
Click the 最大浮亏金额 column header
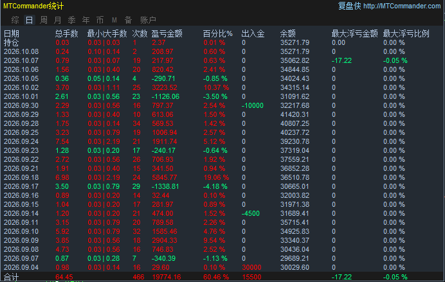tap(355, 34)
